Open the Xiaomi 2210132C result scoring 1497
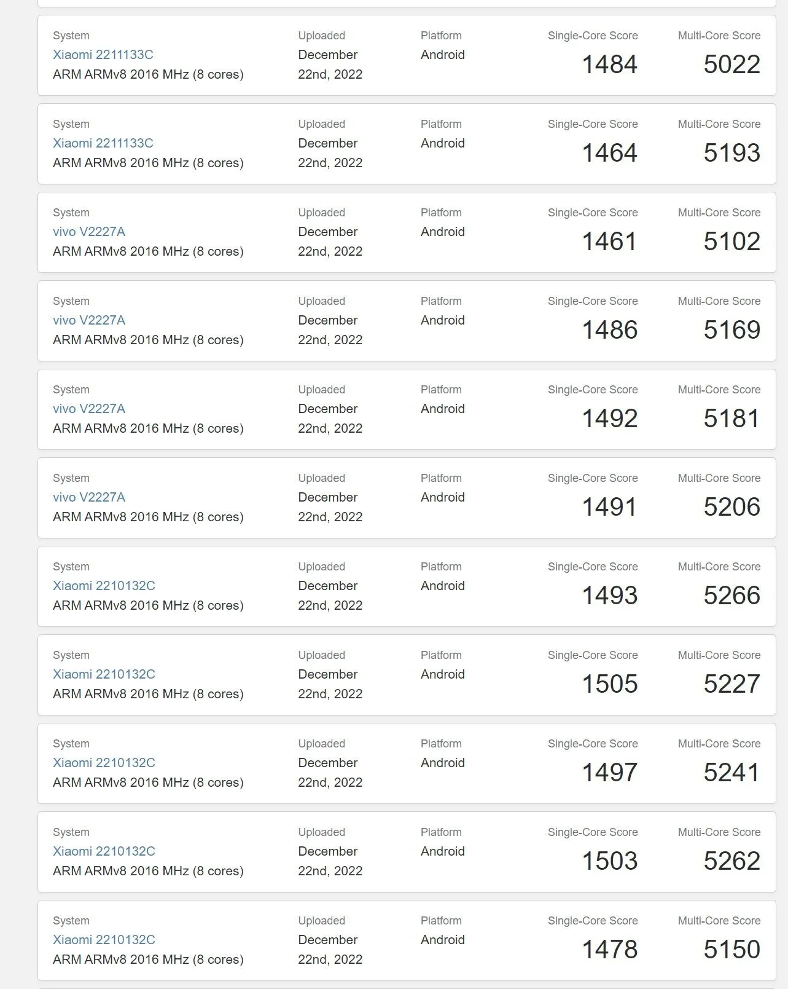This screenshot has height=989, width=788. [x=103, y=763]
